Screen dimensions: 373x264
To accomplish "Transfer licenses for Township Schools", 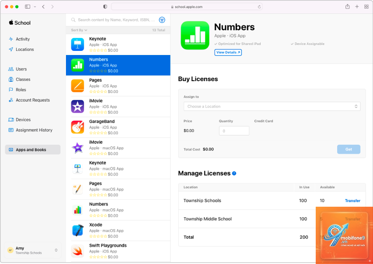I will click(352, 201).
